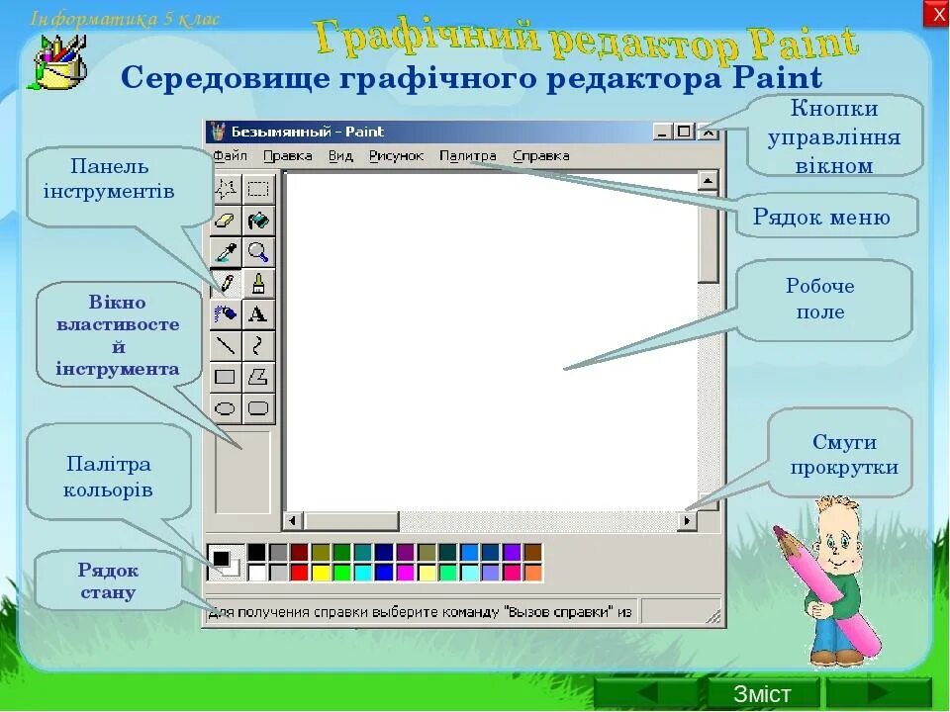Pick black from top palette row
950x712 pixels.
tap(257, 552)
